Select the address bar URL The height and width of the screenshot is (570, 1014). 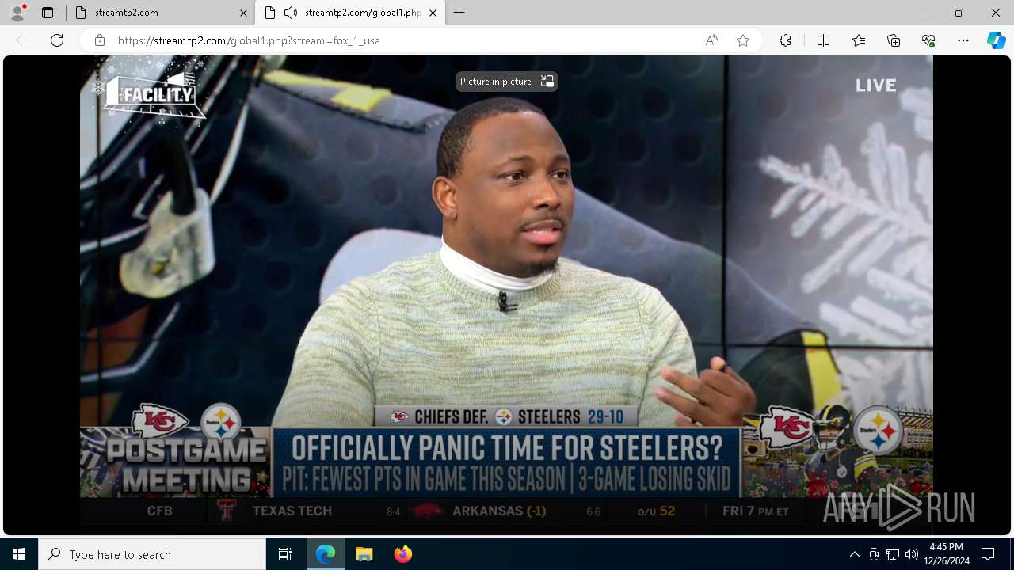pos(249,40)
